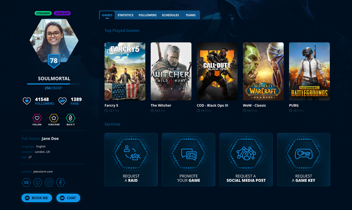352x210 pixels.
Task: Click the 1389 fans count
Action: (x=76, y=99)
